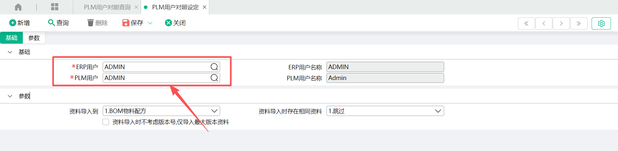Click the 保存 save icon

126,23
